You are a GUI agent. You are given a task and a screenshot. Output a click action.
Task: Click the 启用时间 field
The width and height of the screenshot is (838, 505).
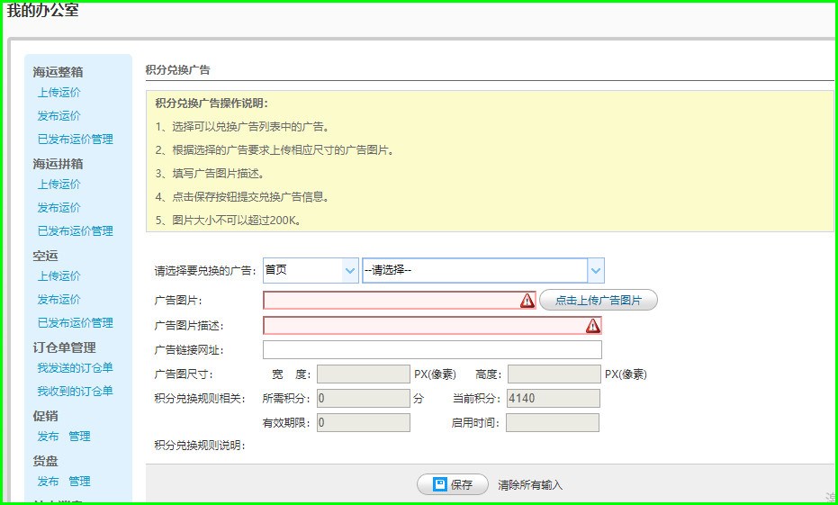point(553,422)
